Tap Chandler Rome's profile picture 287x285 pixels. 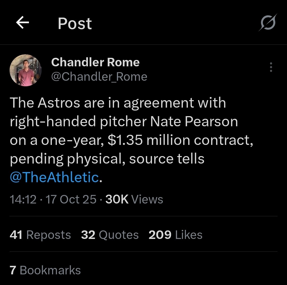tap(26, 70)
